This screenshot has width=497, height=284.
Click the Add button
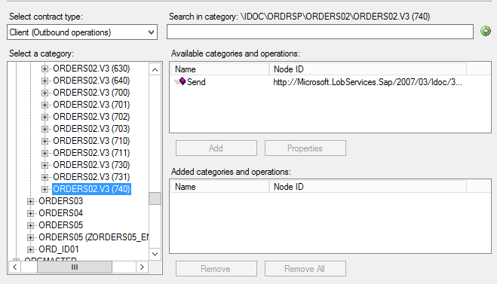coord(216,148)
